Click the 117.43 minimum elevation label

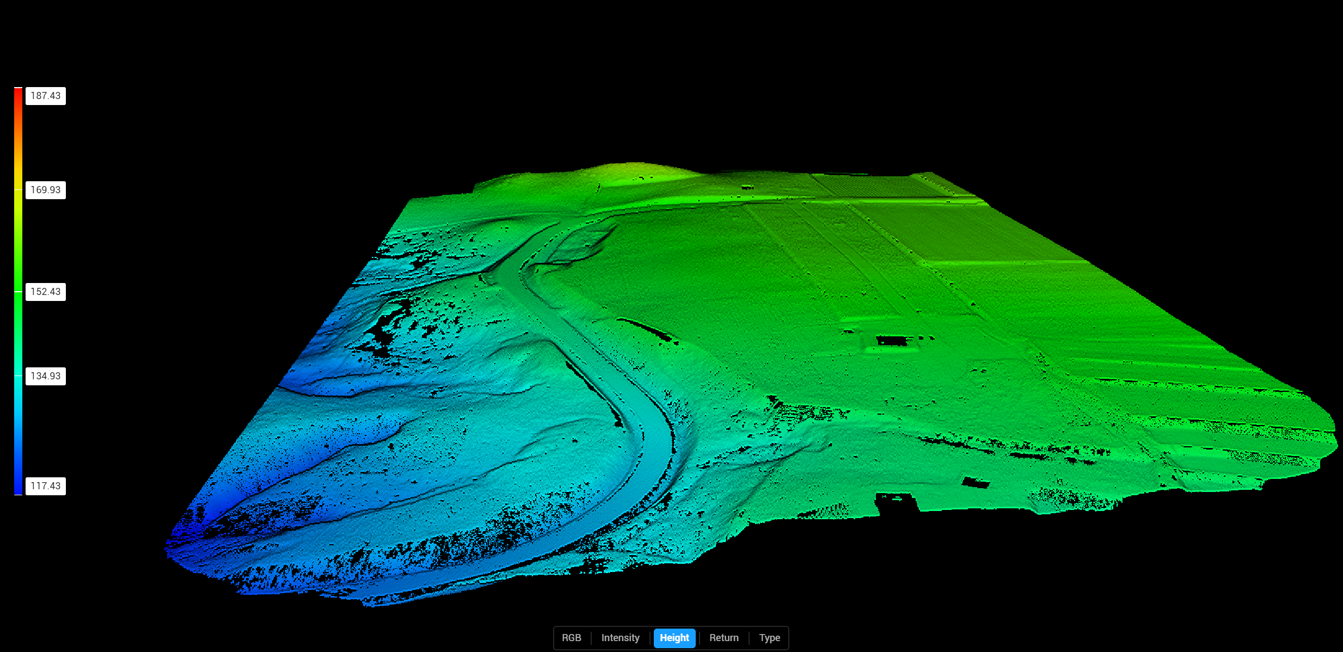(45, 485)
